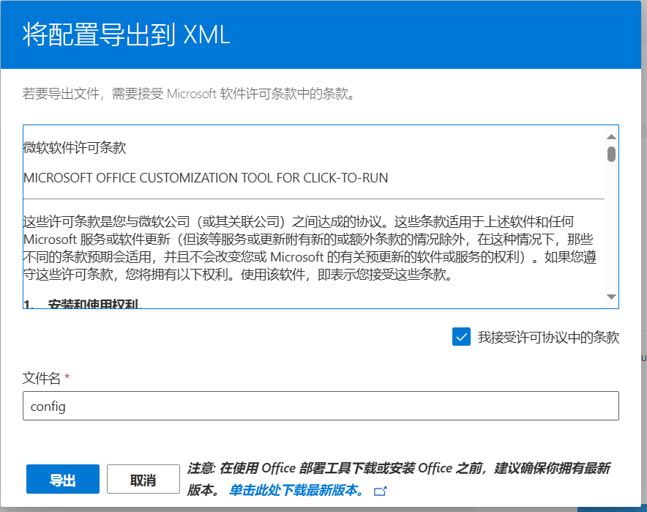647x512 pixels.
Task: Click license box scroll down arrow
Action: (x=612, y=297)
